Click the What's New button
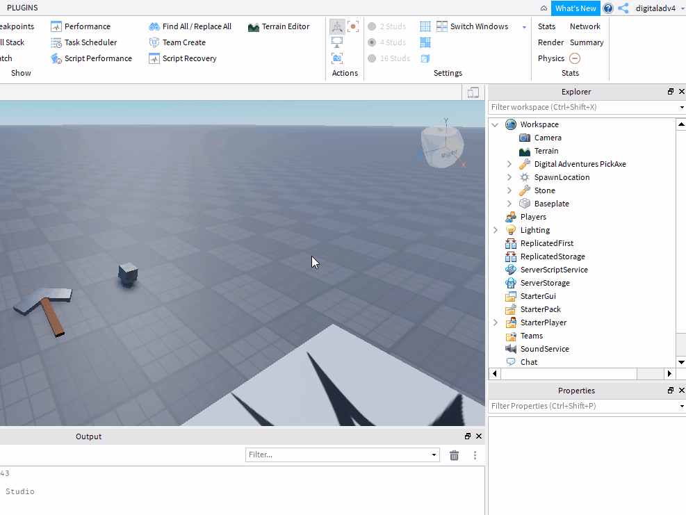Screen dimensions: 686x515 coord(575,8)
